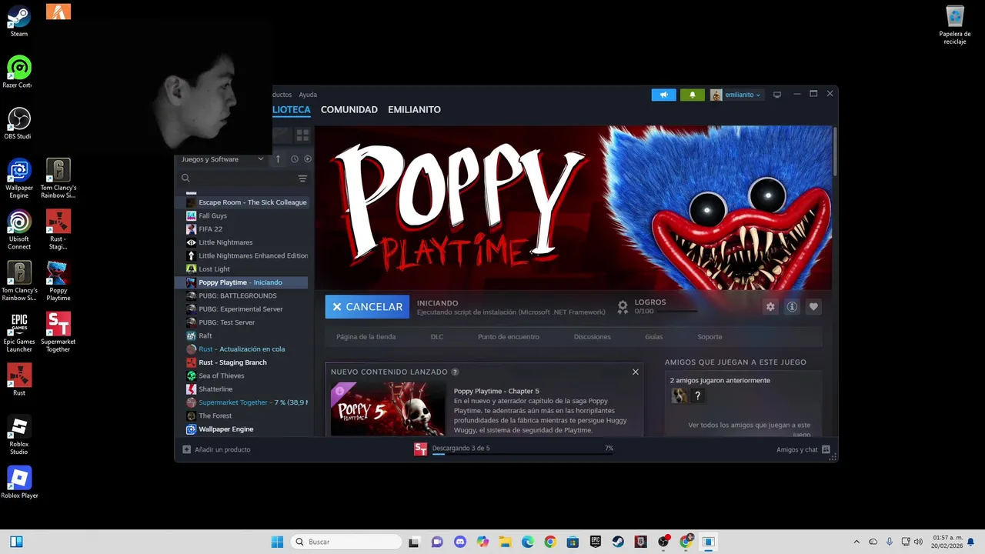Open Steam desktop shortcut icon
This screenshot has height=554, width=985.
19,22
